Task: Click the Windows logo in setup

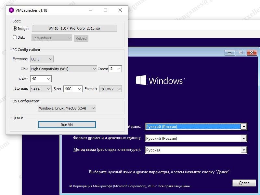Action: (141, 80)
